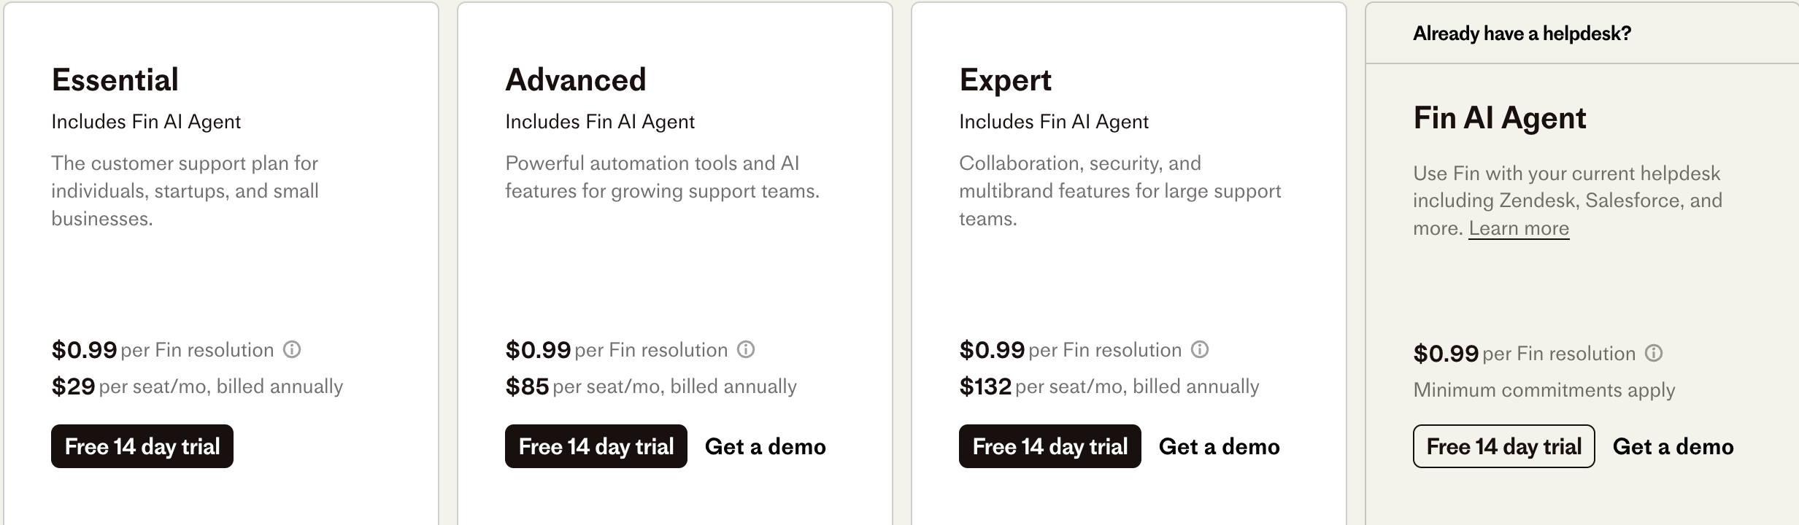Begin the Expert plan free 14 day trial

(x=1050, y=446)
